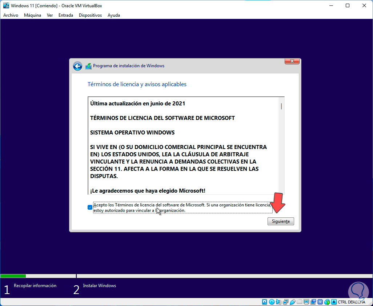This screenshot has width=373, height=306.
Task: Click the Windows setup icon beside the title
Action: point(88,66)
